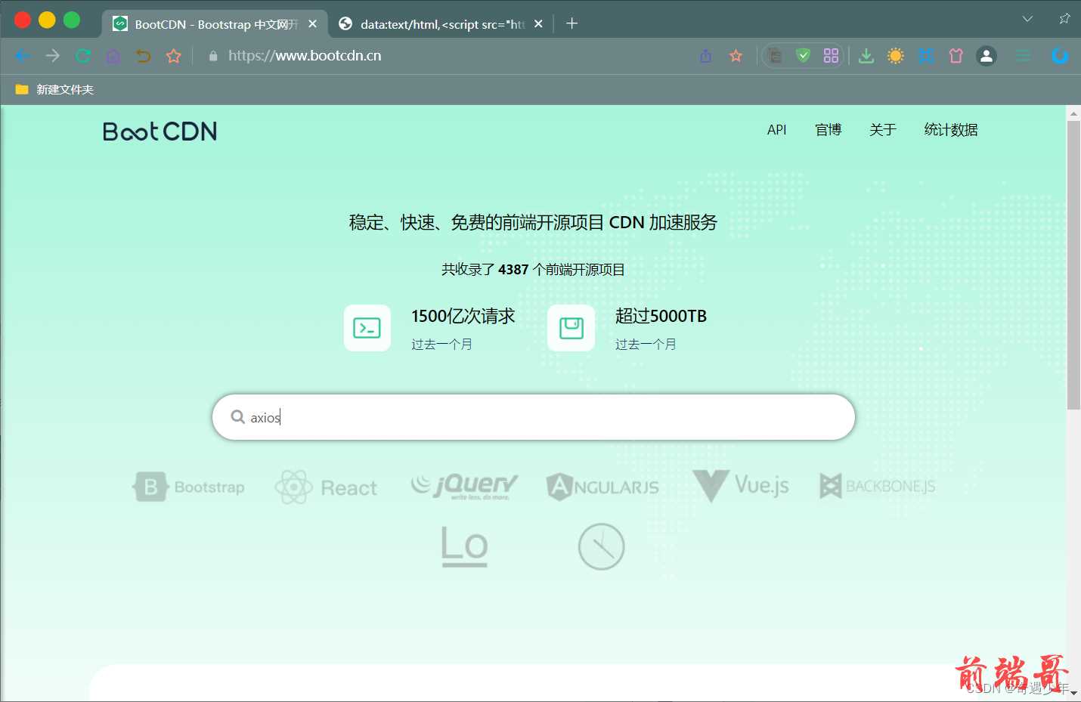Screen dimensions: 1081x702
Task: Click the 1500亿次请求 text
Action: click(x=463, y=316)
